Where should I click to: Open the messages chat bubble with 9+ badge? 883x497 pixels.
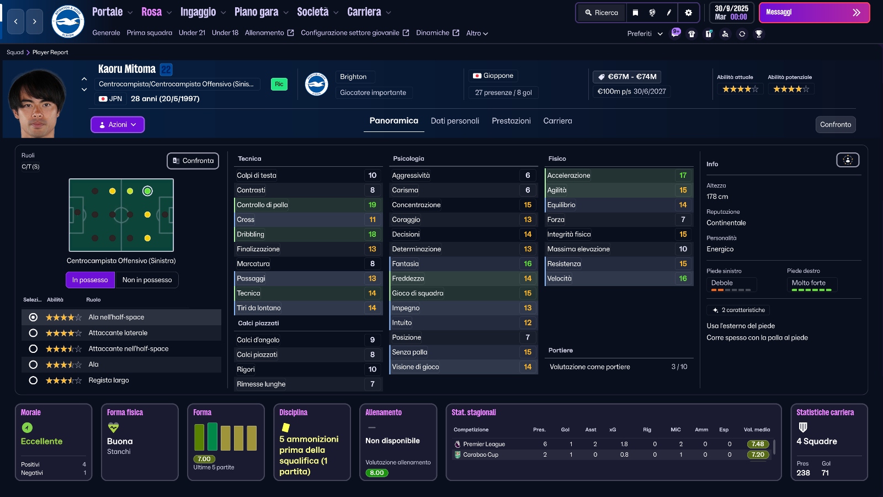click(675, 33)
